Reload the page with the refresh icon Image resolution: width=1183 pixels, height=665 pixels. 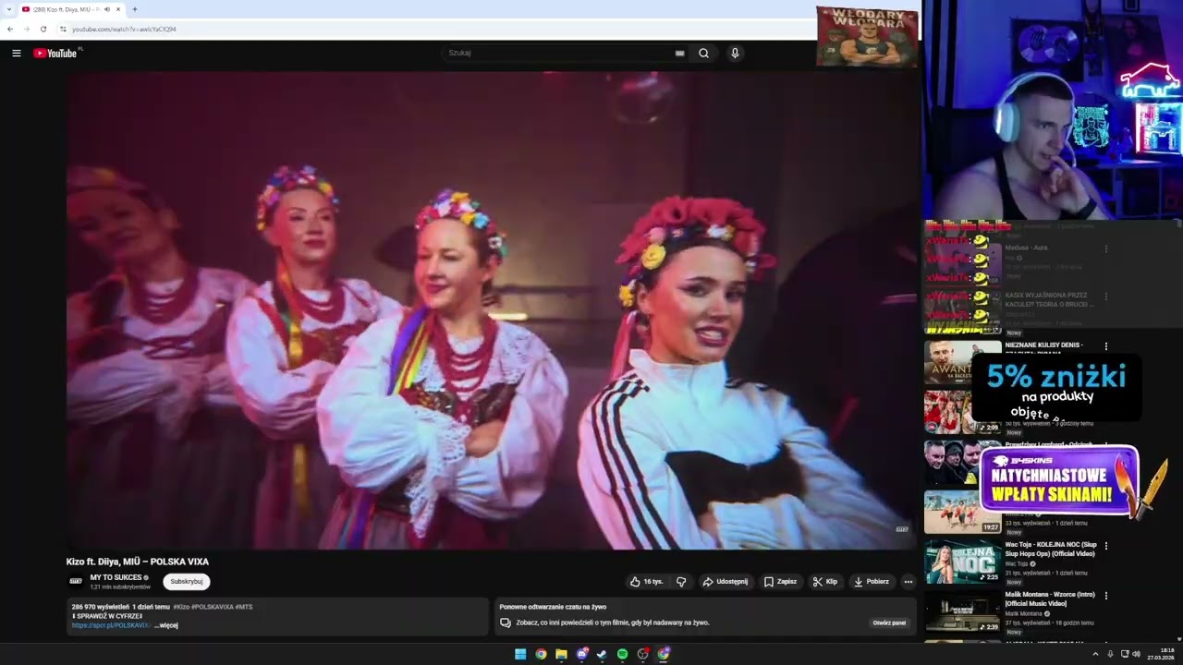click(x=43, y=29)
